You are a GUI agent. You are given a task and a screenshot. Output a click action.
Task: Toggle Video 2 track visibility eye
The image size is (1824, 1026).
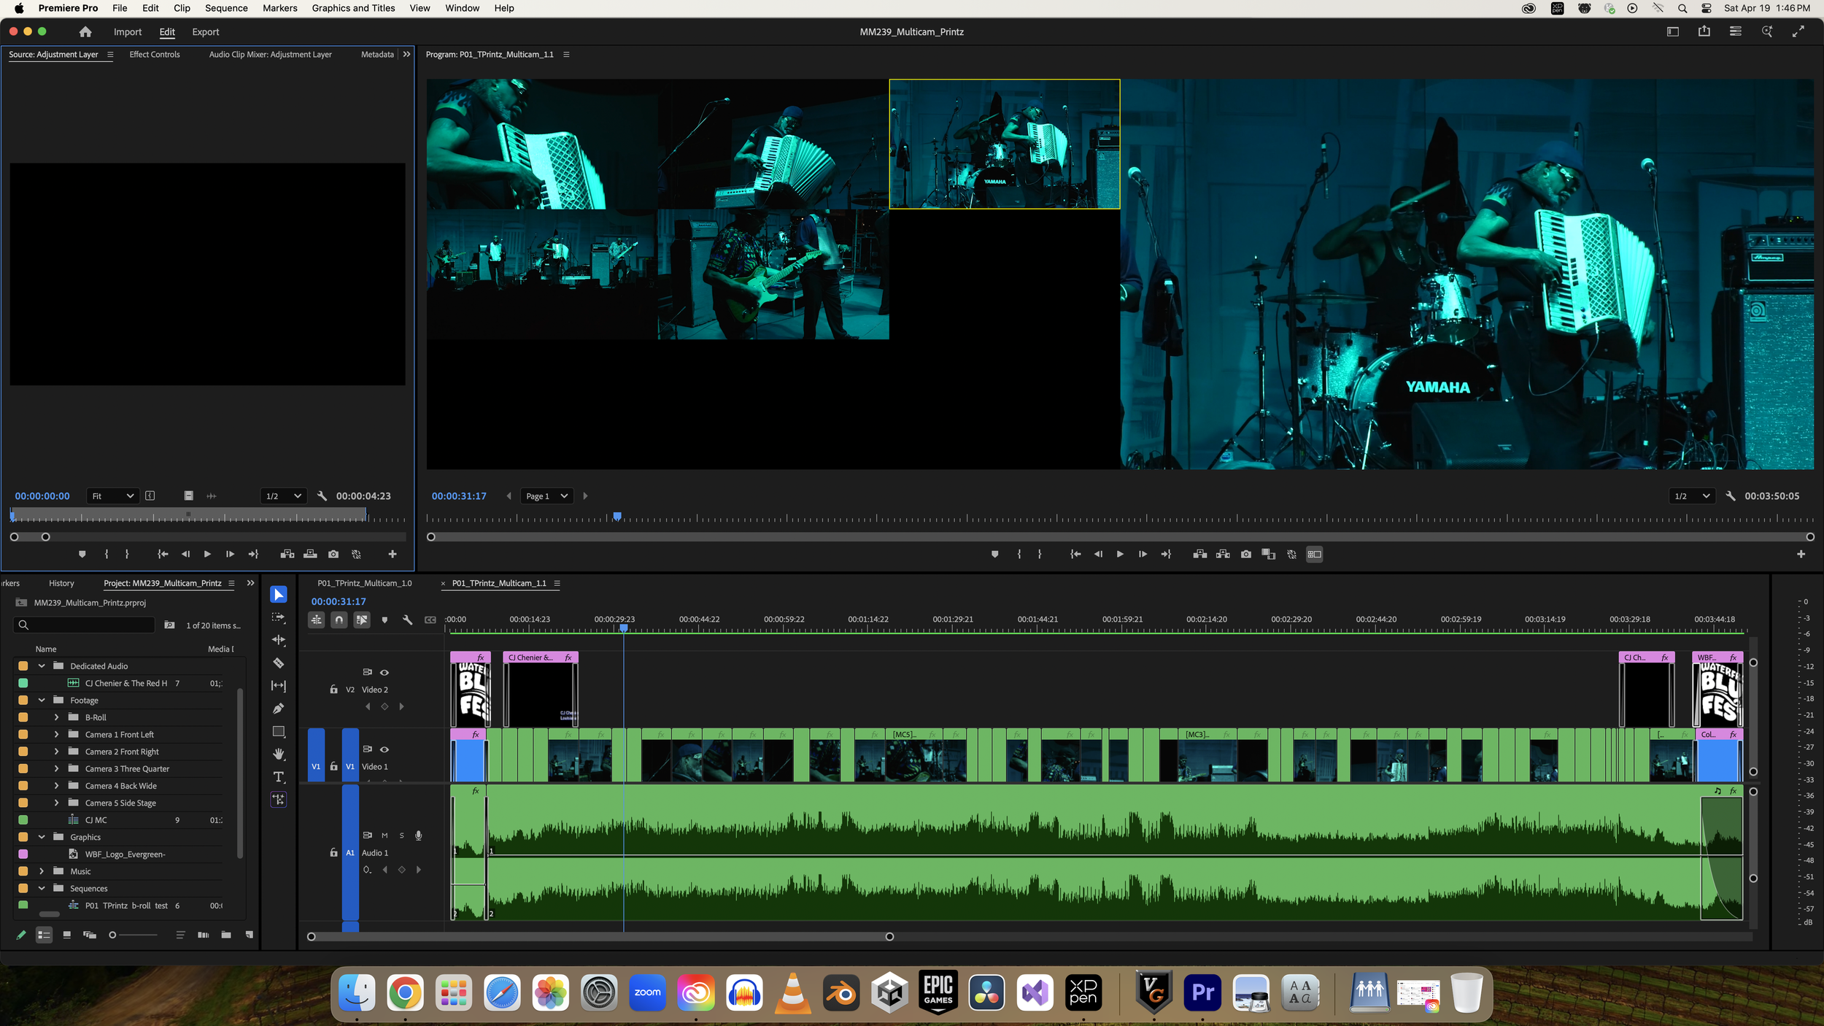pyautogui.click(x=384, y=672)
